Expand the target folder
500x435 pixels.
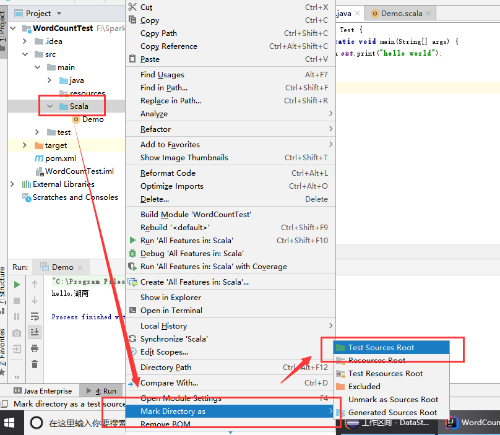25,145
